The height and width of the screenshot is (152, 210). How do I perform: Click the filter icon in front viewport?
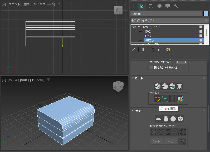coord(59,4)
